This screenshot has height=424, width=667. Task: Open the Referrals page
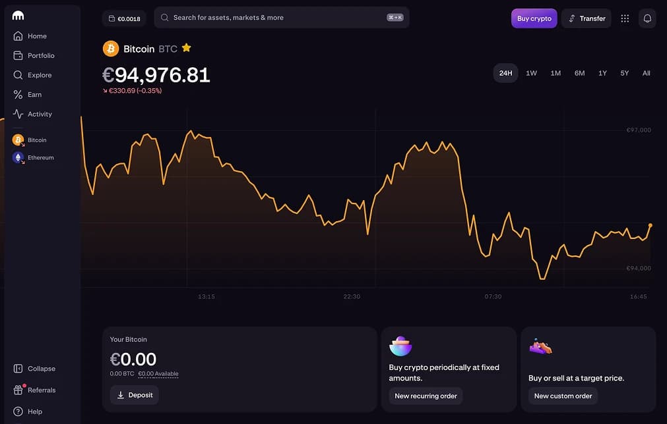pos(34,390)
